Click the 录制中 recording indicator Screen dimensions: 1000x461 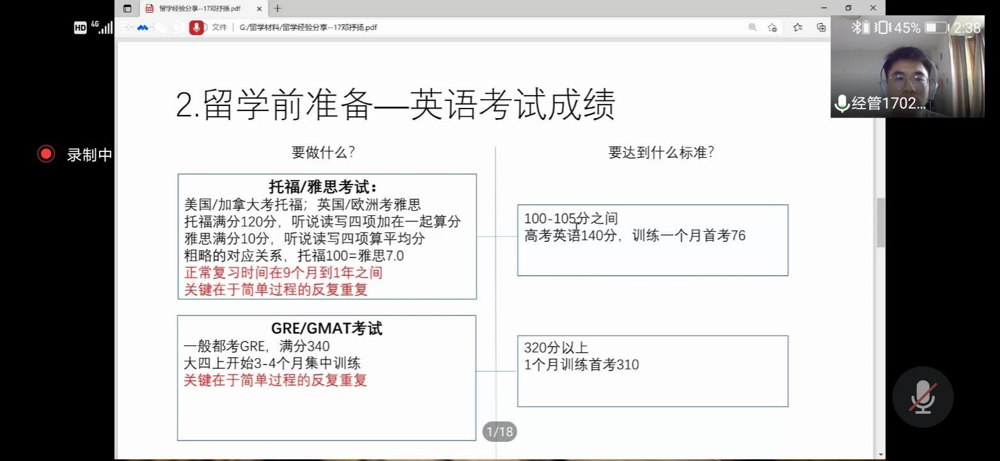tap(75, 155)
